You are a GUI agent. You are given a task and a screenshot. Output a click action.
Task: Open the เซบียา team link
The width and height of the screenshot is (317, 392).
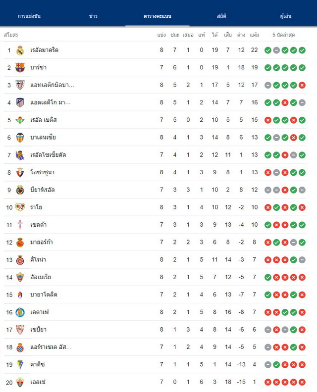point(38,330)
